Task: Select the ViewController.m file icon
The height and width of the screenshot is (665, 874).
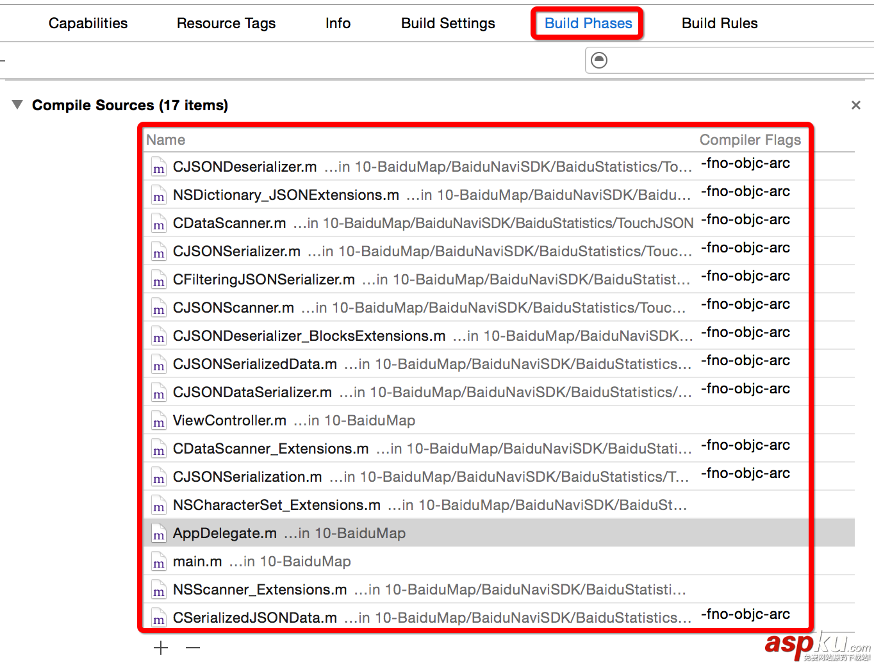Action: [159, 422]
